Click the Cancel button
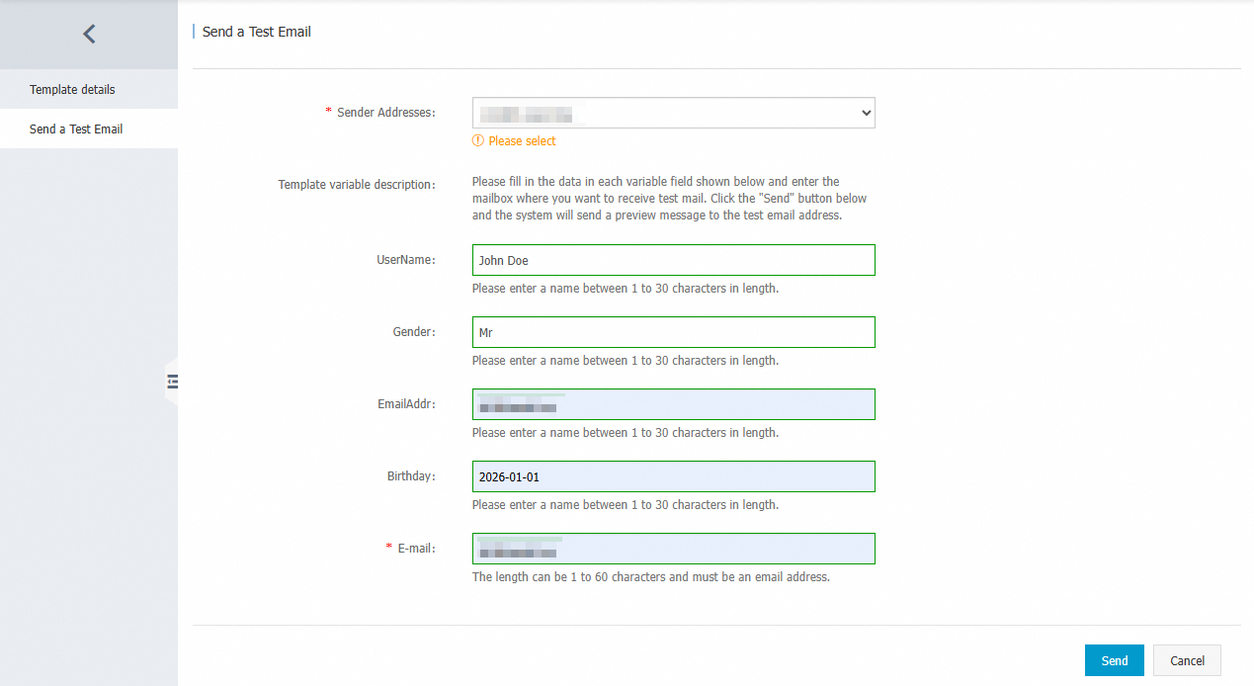The image size is (1254, 686). tap(1187, 660)
